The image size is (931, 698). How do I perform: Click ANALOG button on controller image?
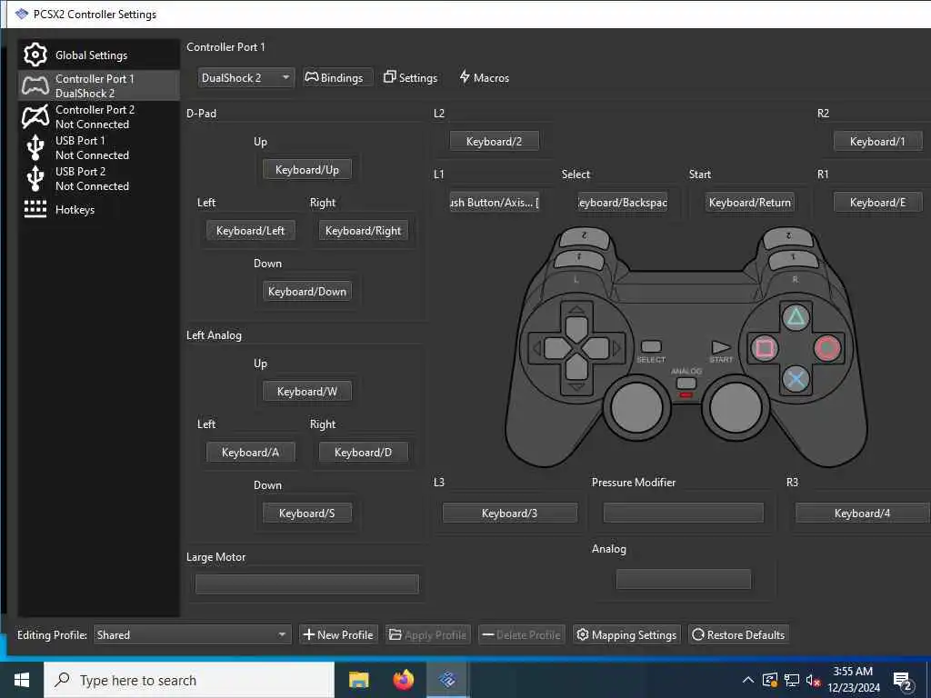pos(686,383)
